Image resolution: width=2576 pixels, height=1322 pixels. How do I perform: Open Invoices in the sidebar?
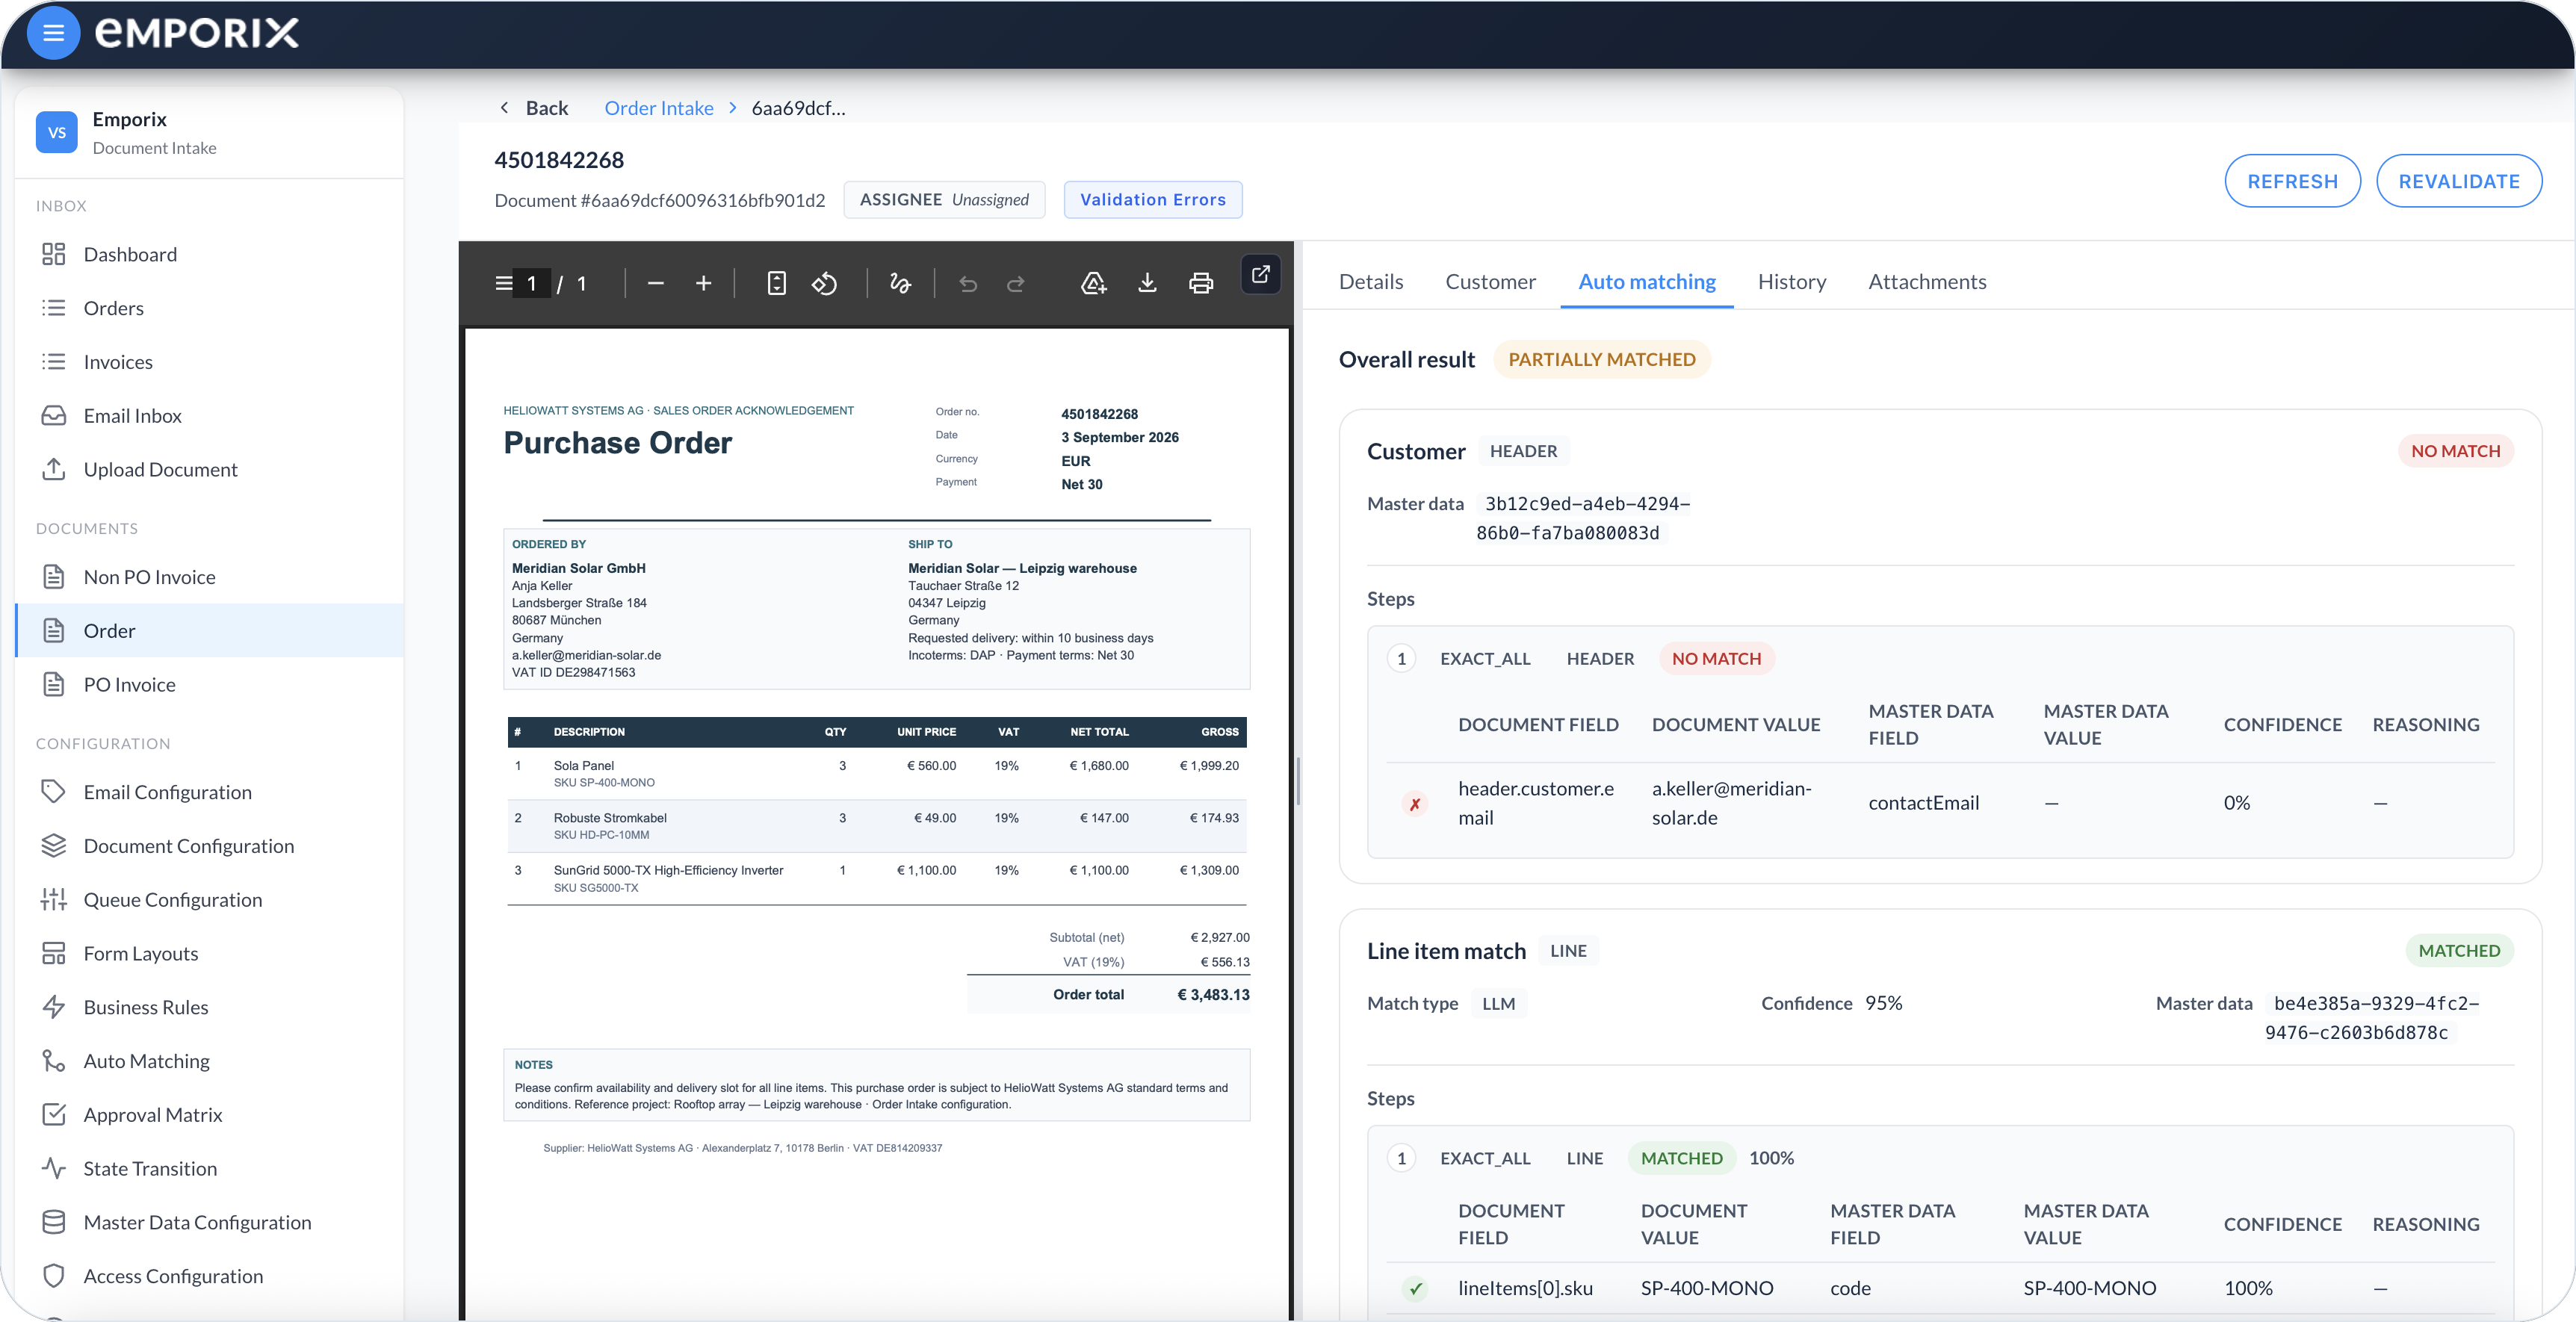click(x=209, y=362)
